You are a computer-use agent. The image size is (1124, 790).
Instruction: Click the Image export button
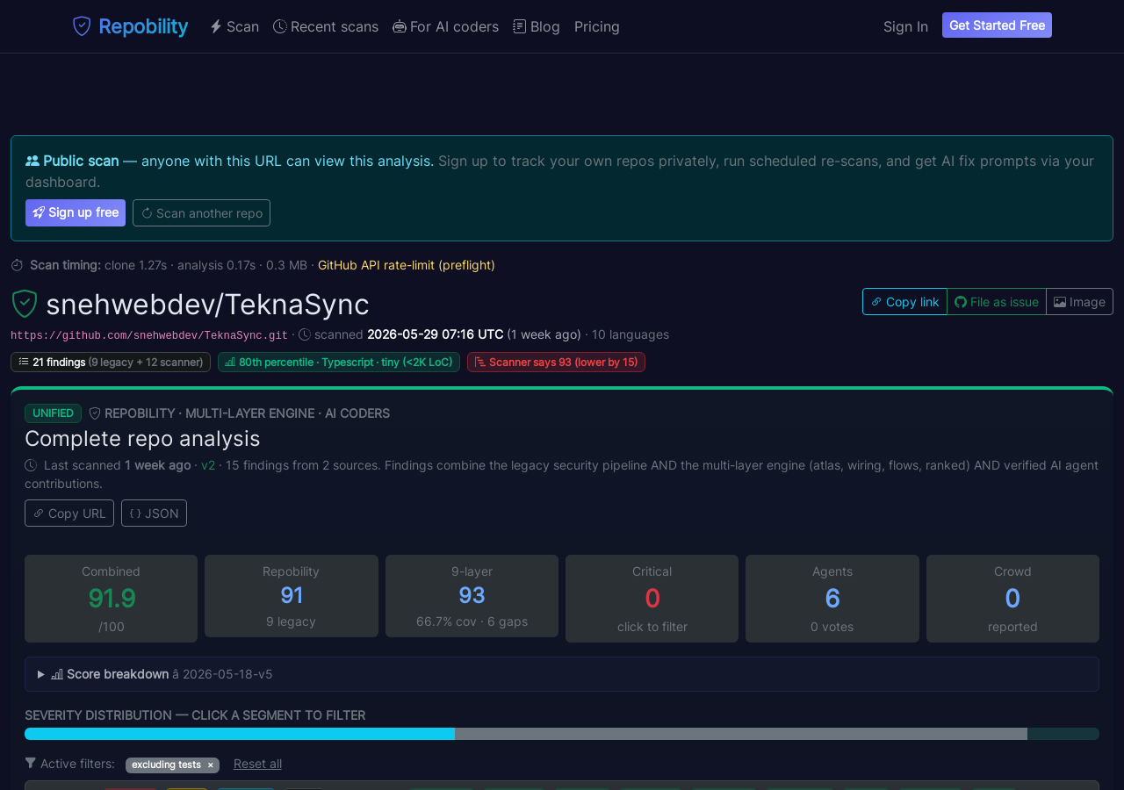pyautogui.click(x=1079, y=301)
